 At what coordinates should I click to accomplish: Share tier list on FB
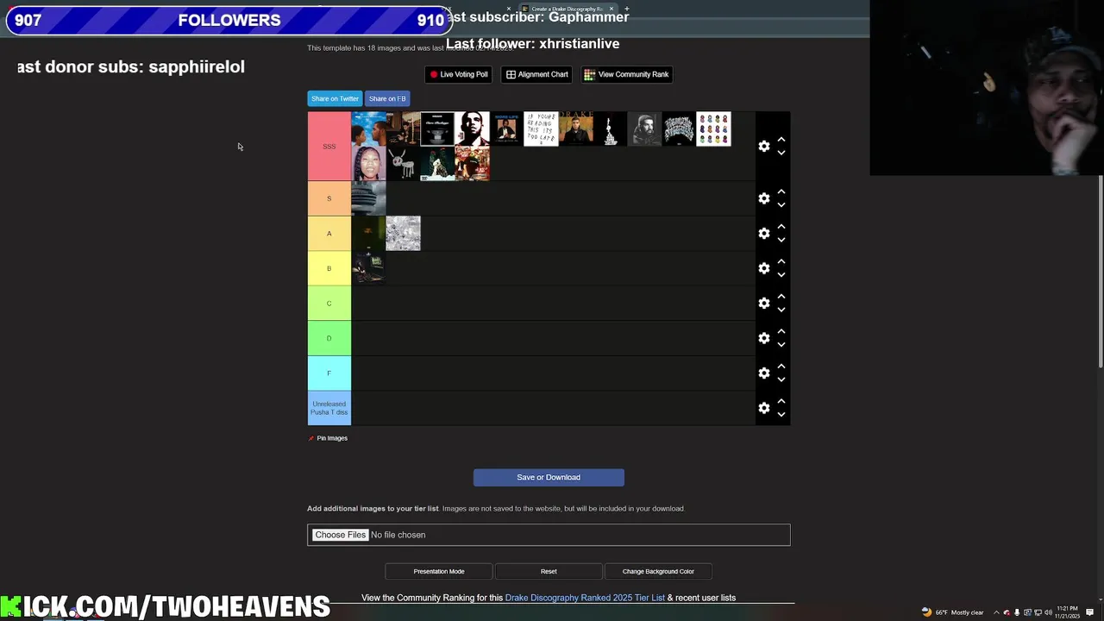[387, 98]
